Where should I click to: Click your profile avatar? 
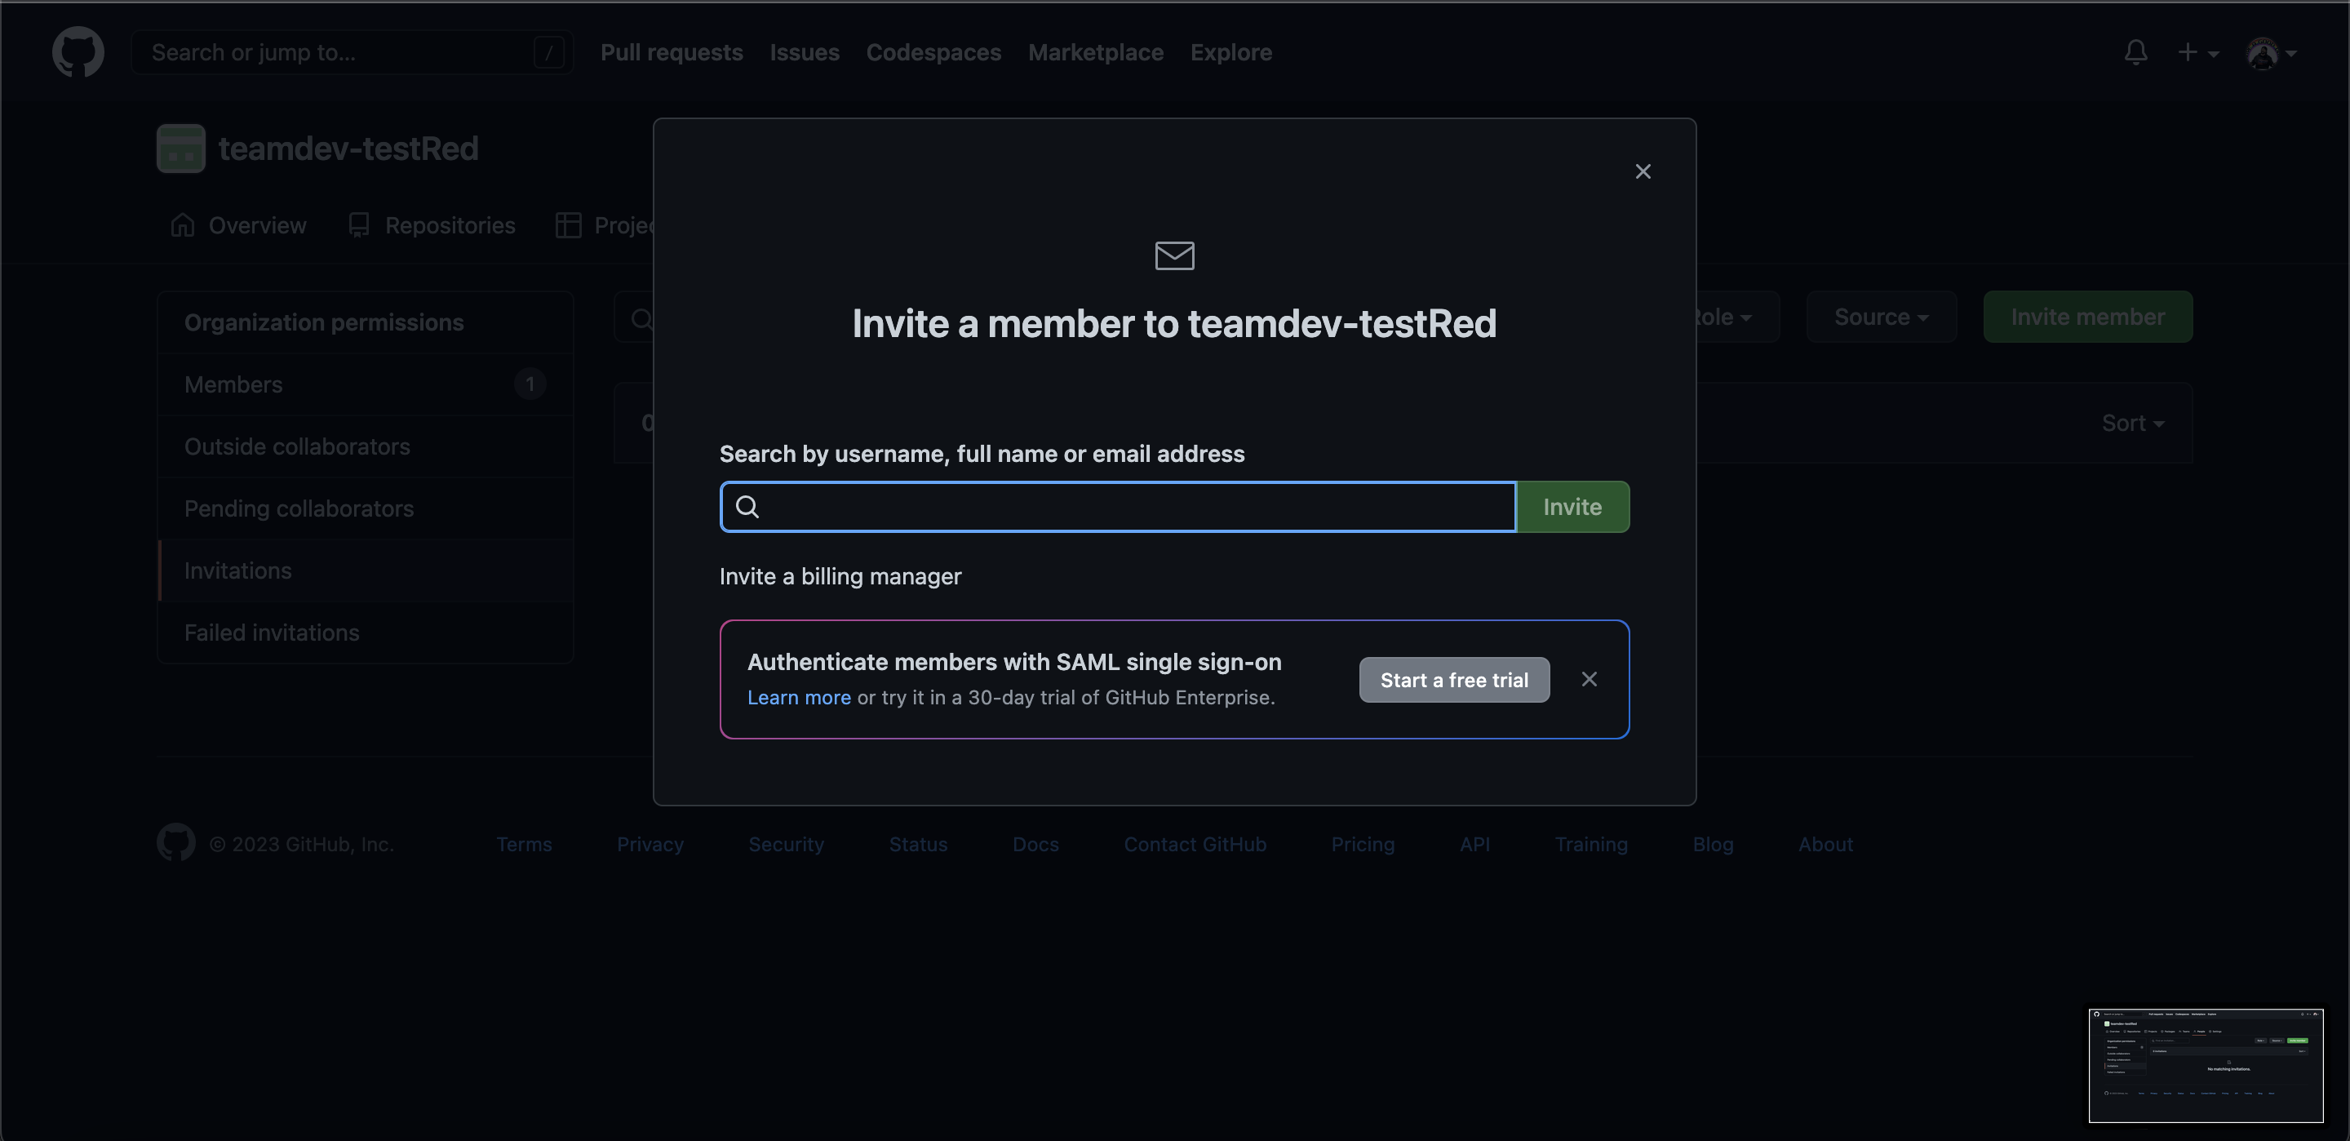[x=2264, y=52]
